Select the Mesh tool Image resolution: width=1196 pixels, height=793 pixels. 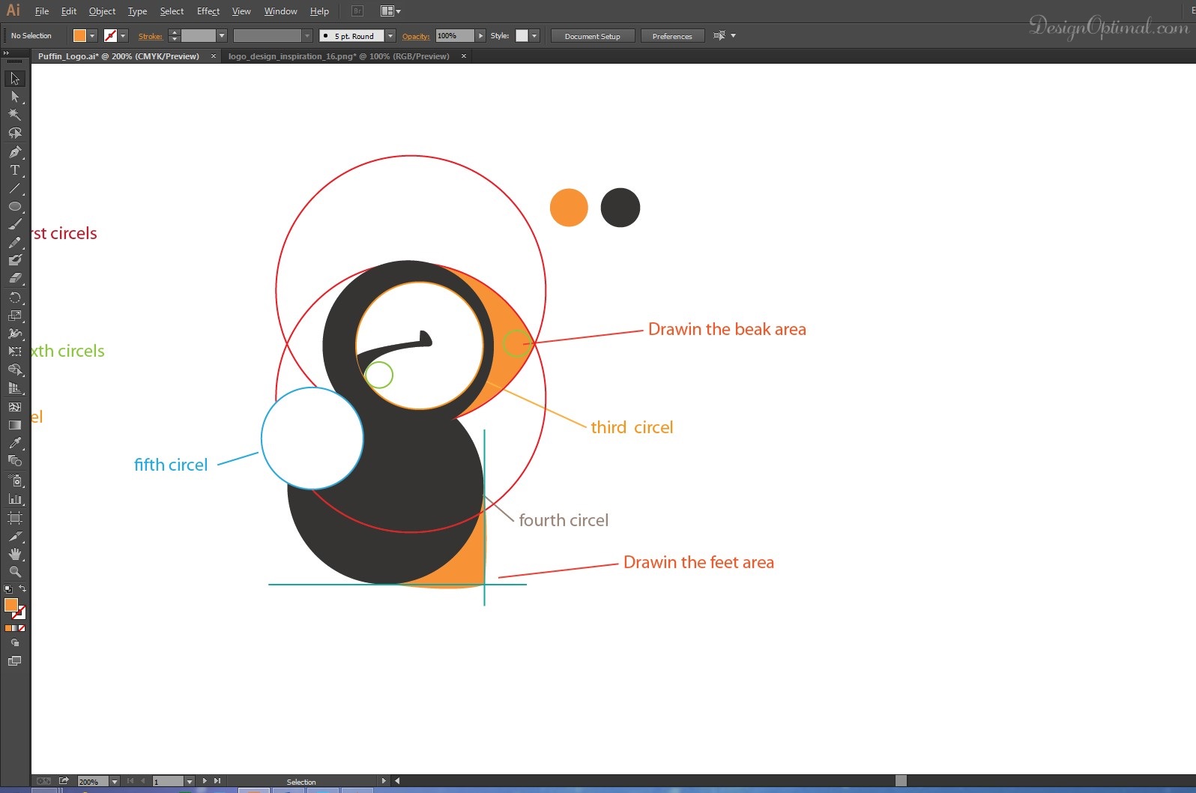14,407
